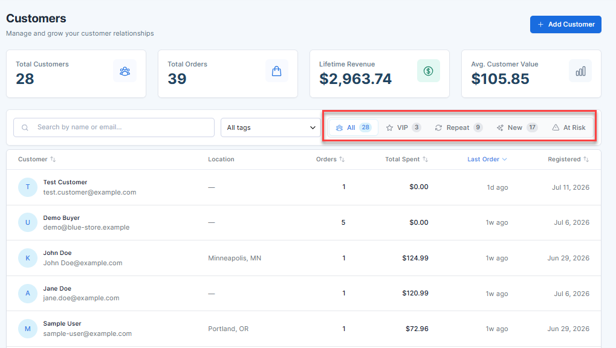The image size is (616, 348).
Task: Switch to the New customers tab
Action: [517, 127]
